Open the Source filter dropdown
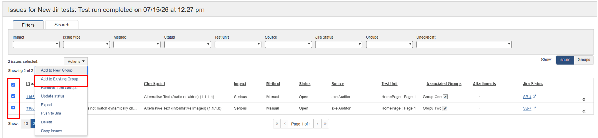598x138 pixels. click(288, 45)
